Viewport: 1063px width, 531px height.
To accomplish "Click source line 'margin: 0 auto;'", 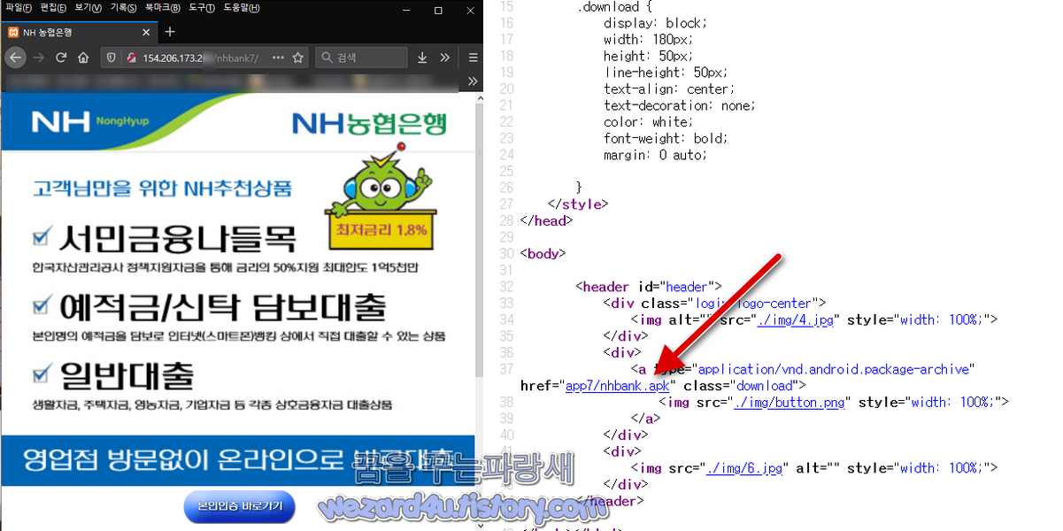I will coord(656,155).
